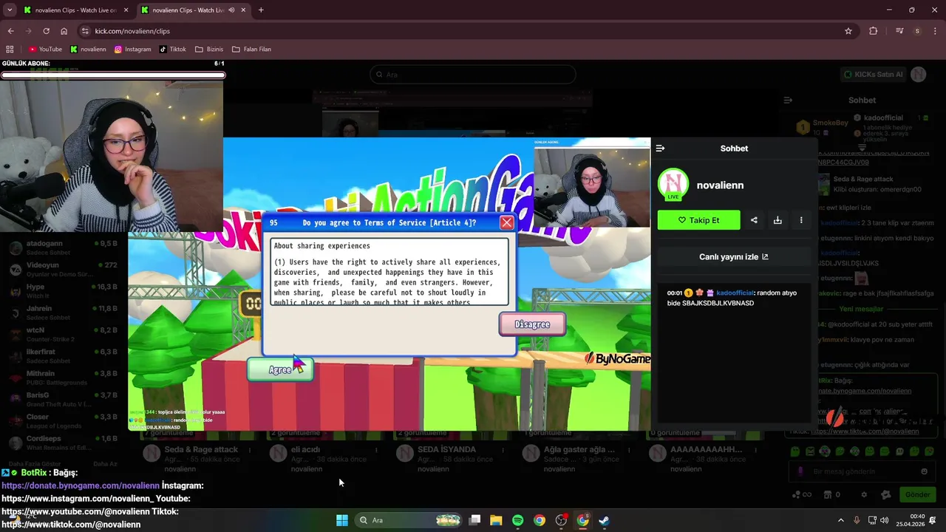Expand options for eli acıdı clip
The width and height of the screenshot is (946, 532).
[x=376, y=449]
